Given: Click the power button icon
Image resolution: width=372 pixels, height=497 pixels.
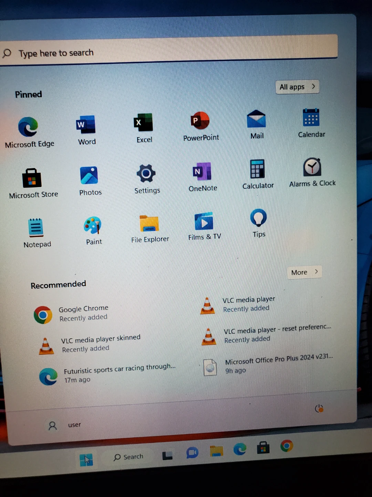Looking at the screenshot, I should 319,409.
